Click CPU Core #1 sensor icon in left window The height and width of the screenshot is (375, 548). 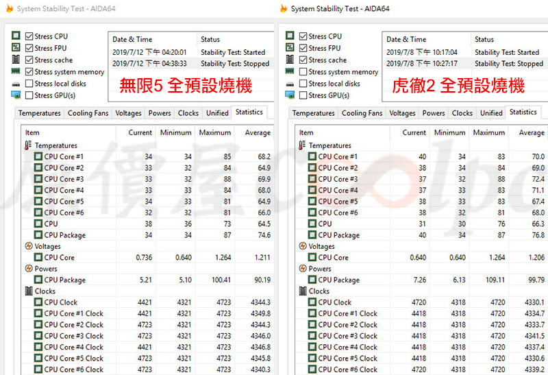38,156
